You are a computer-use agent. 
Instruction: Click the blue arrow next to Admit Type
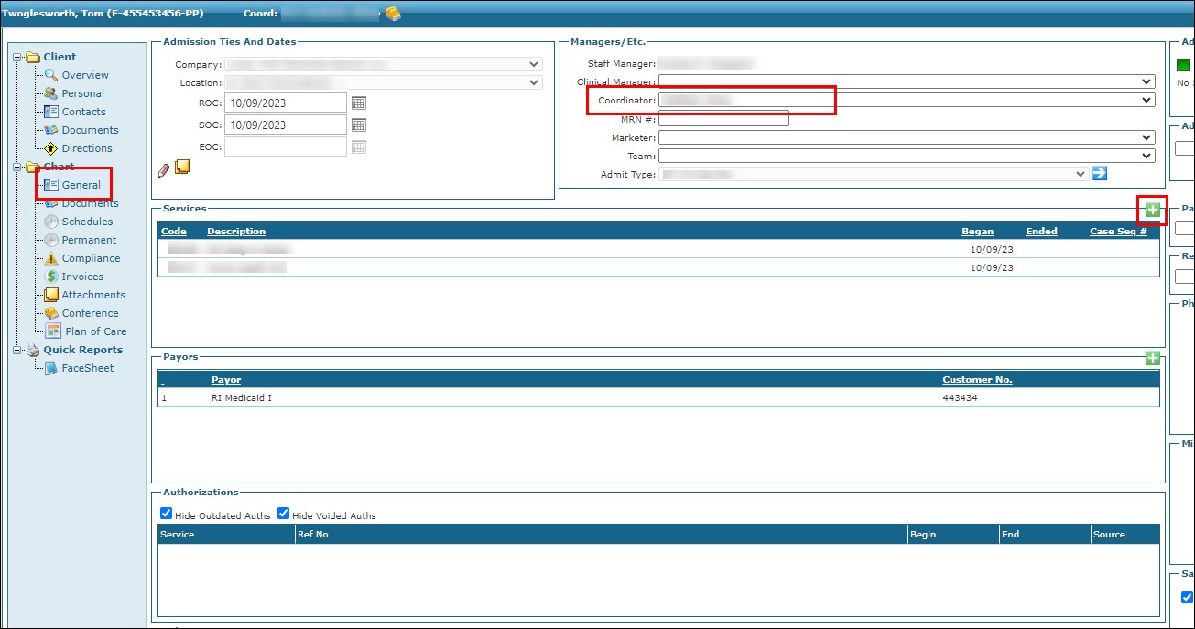click(x=1100, y=173)
